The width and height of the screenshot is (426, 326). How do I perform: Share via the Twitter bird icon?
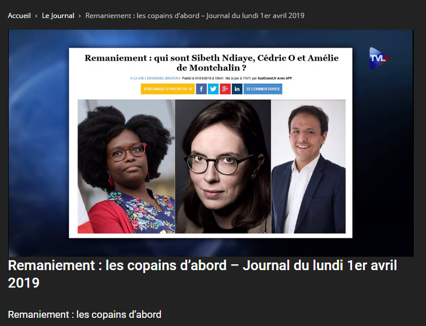click(x=213, y=89)
